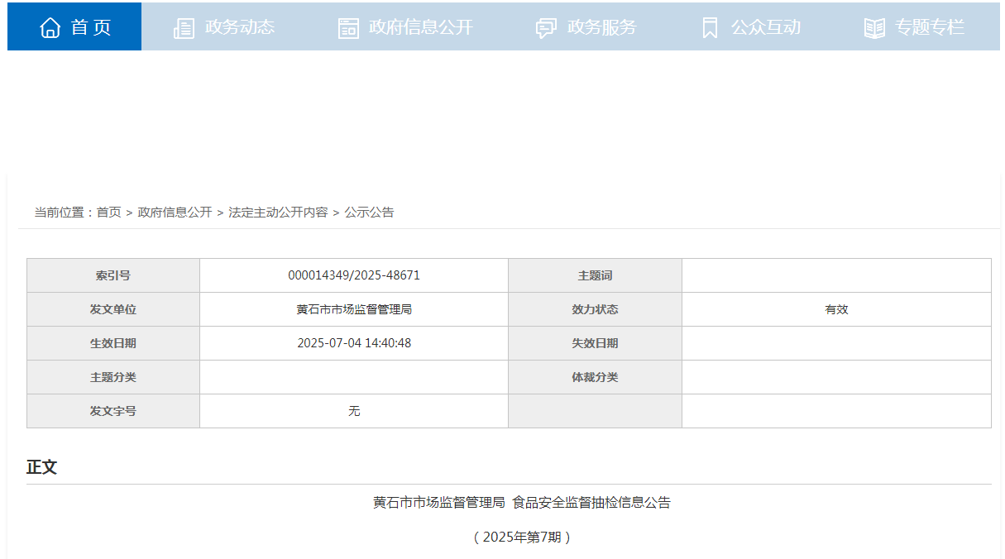
Task: Follow the 公示公告 breadcrumb link
Action: 369,213
